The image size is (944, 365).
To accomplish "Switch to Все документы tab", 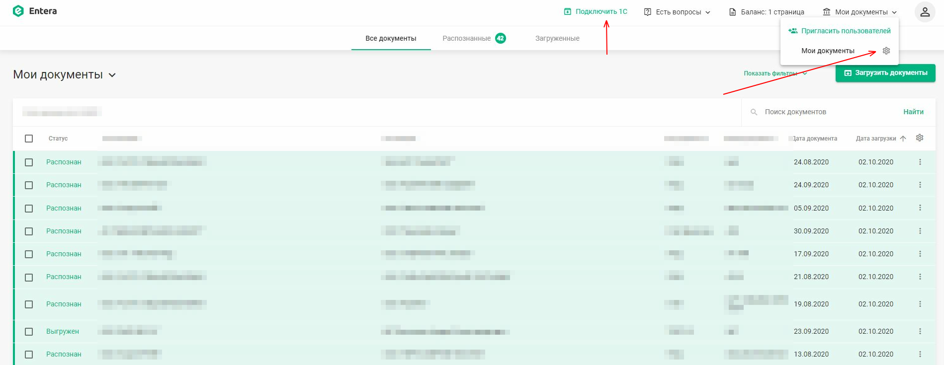I will click(391, 38).
